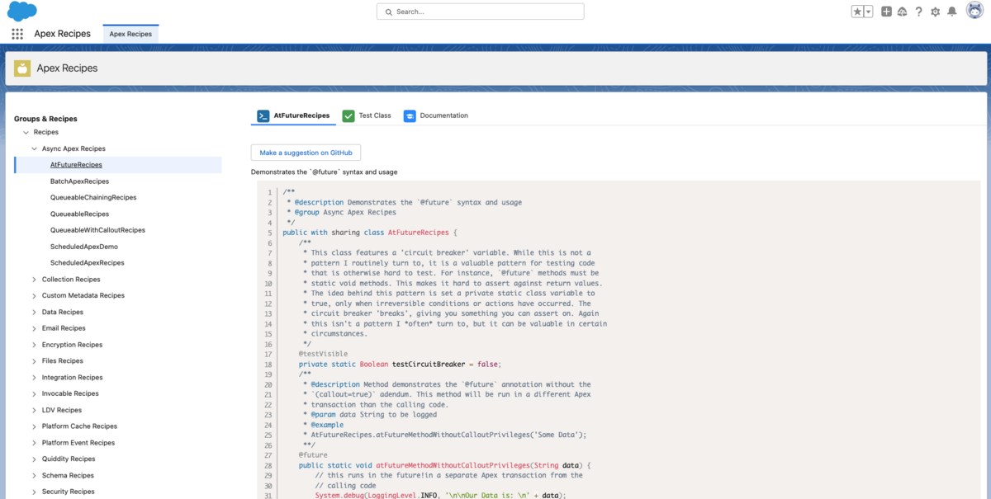Click the Documentation tab icon

tap(410, 115)
